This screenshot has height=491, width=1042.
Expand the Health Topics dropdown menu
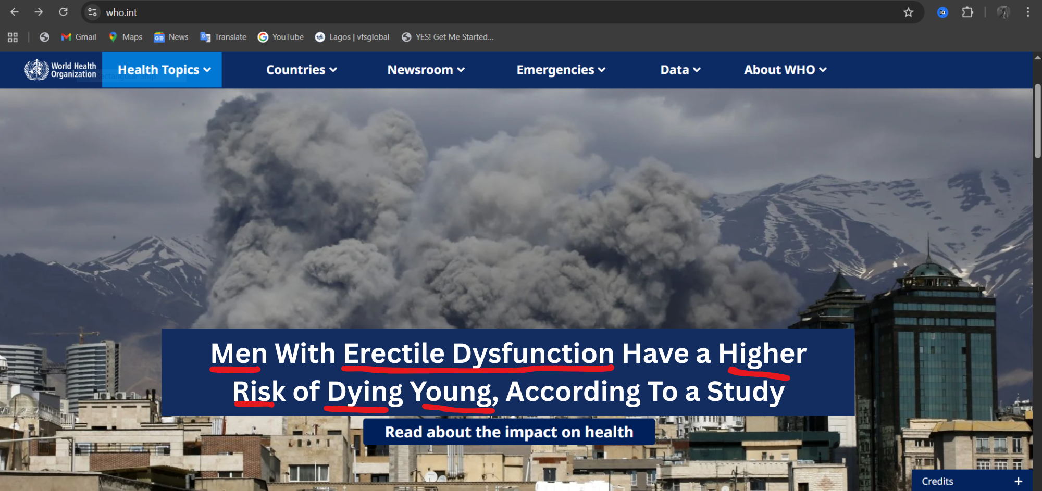pos(164,70)
